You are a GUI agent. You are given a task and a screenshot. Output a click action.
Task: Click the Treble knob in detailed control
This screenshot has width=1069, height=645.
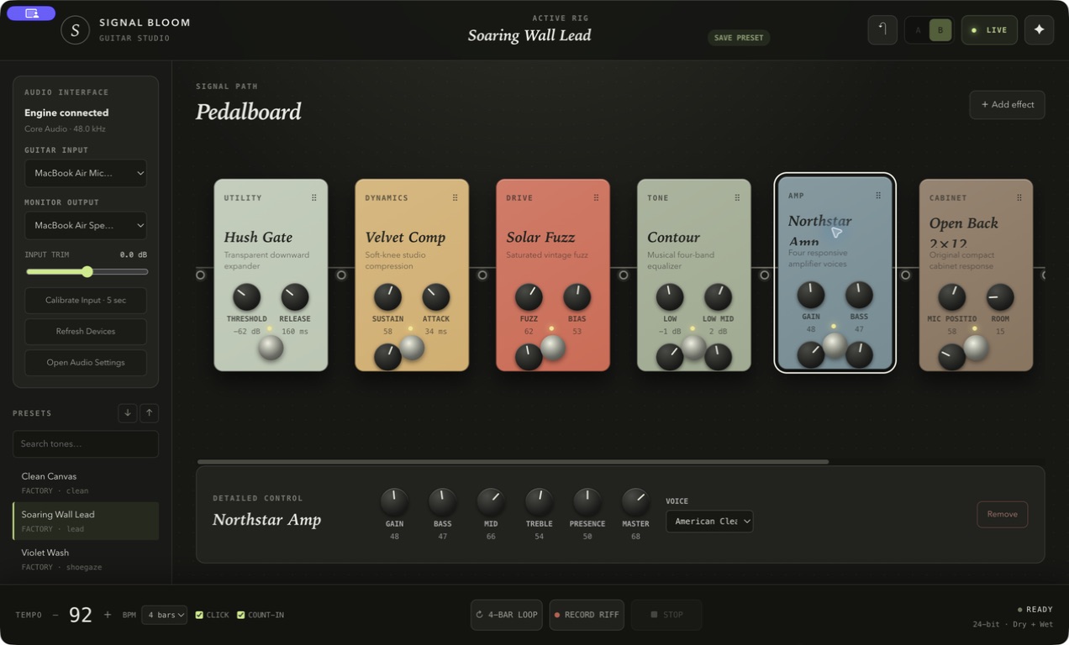coord(539,501)
